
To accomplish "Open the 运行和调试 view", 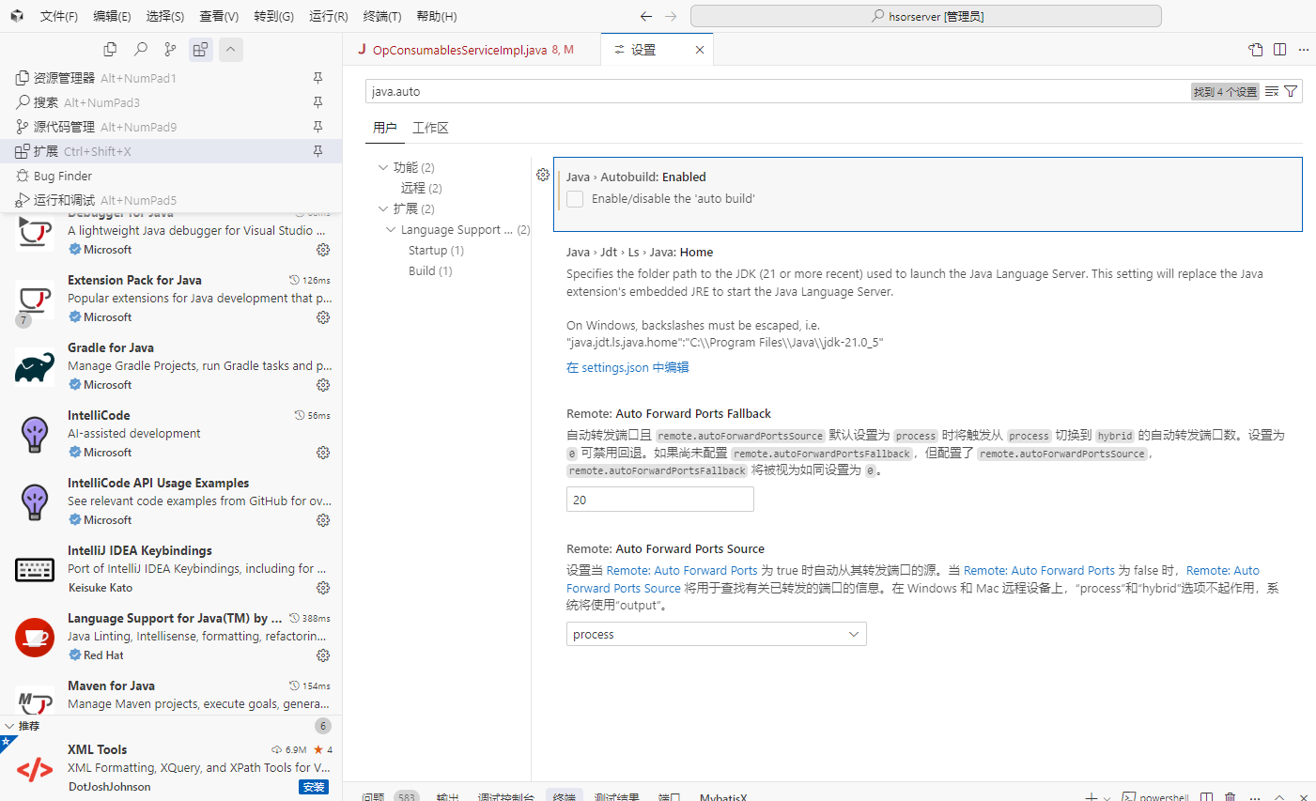I will click(171, 200).
